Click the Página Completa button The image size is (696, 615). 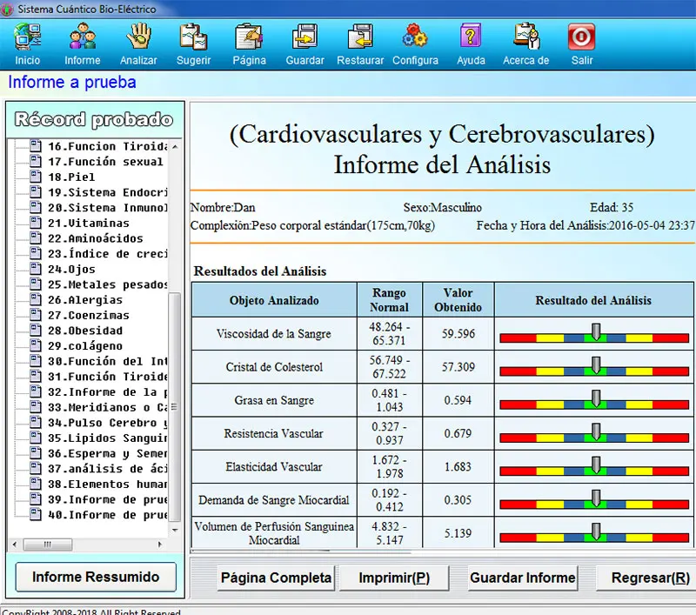click(276, 578)
